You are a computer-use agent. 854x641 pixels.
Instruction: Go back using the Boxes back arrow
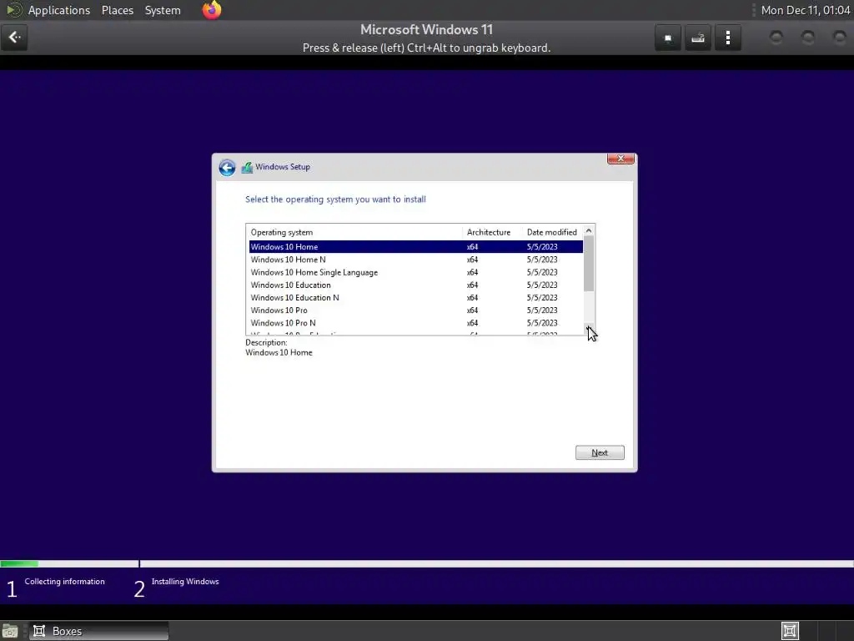pos(14,38)
